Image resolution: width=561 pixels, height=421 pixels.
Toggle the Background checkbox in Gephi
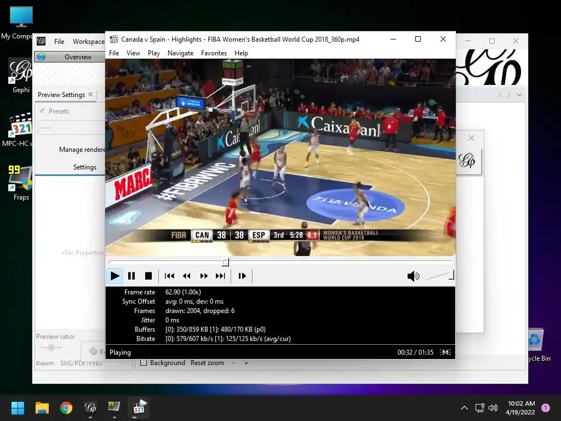[x=144, y=363]
